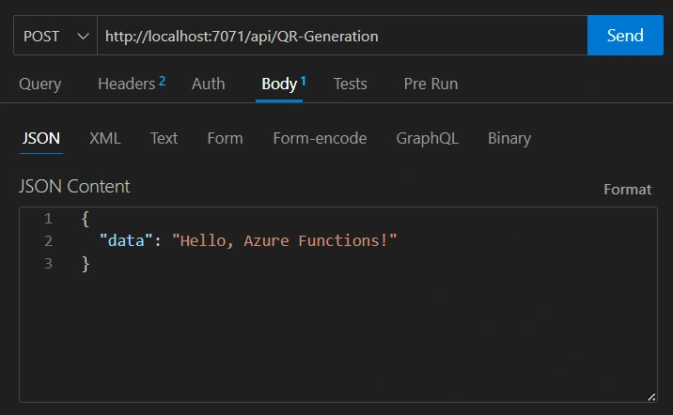The image size is (673, 415).
Task: Switch to the Query tab
Action: 39,84
